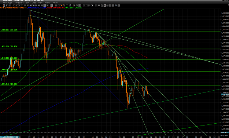
Task: Click the 1,547.998 (50.00%) Fibonacci label
Action: click(x=10, y=58)
